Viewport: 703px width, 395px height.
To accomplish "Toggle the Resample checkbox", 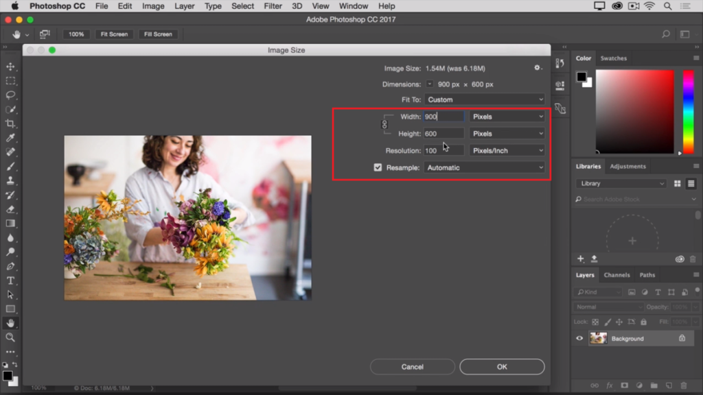I will click(378, 167).
